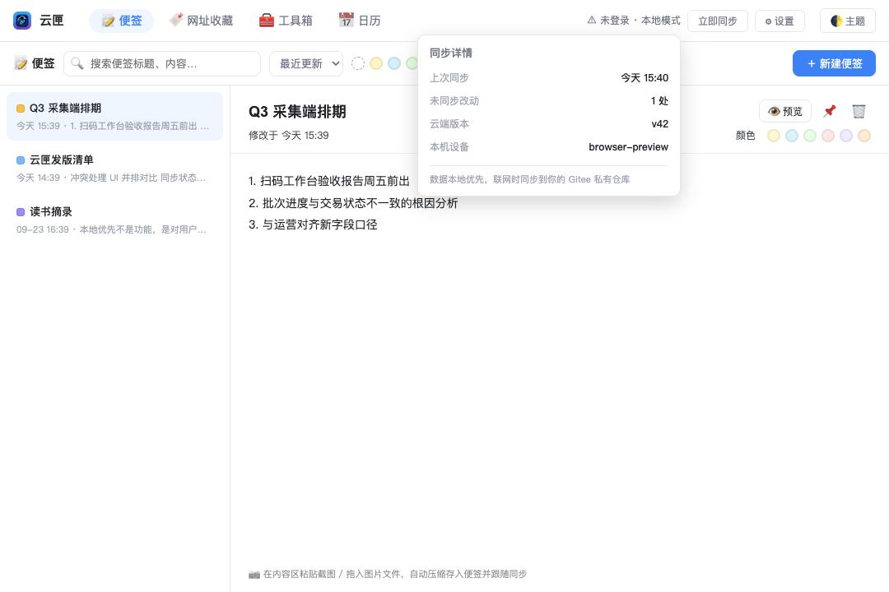Set note color to purple in 颜色 row

(x=846, y=136)
